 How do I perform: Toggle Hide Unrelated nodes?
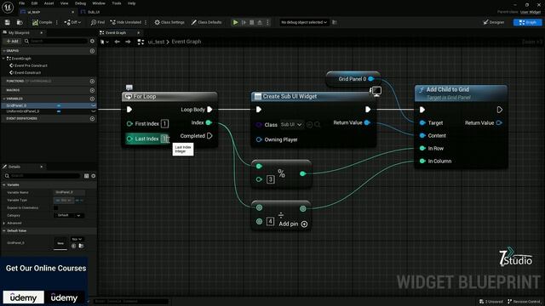[125, 22]
